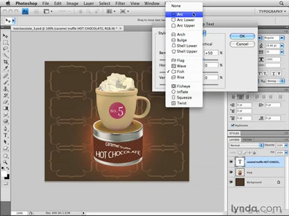
Task: Select the Healing Brush tool
Action: [x=5, y=75]
